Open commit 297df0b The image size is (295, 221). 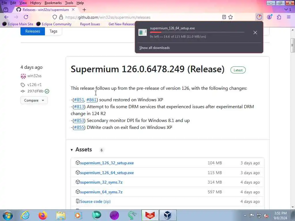pos(35,91)
